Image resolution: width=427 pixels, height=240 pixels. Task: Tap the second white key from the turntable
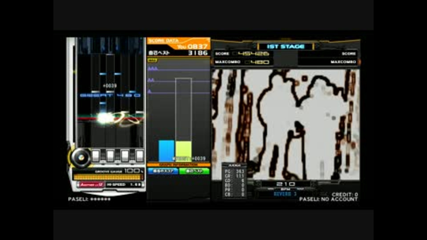[110, 156]
